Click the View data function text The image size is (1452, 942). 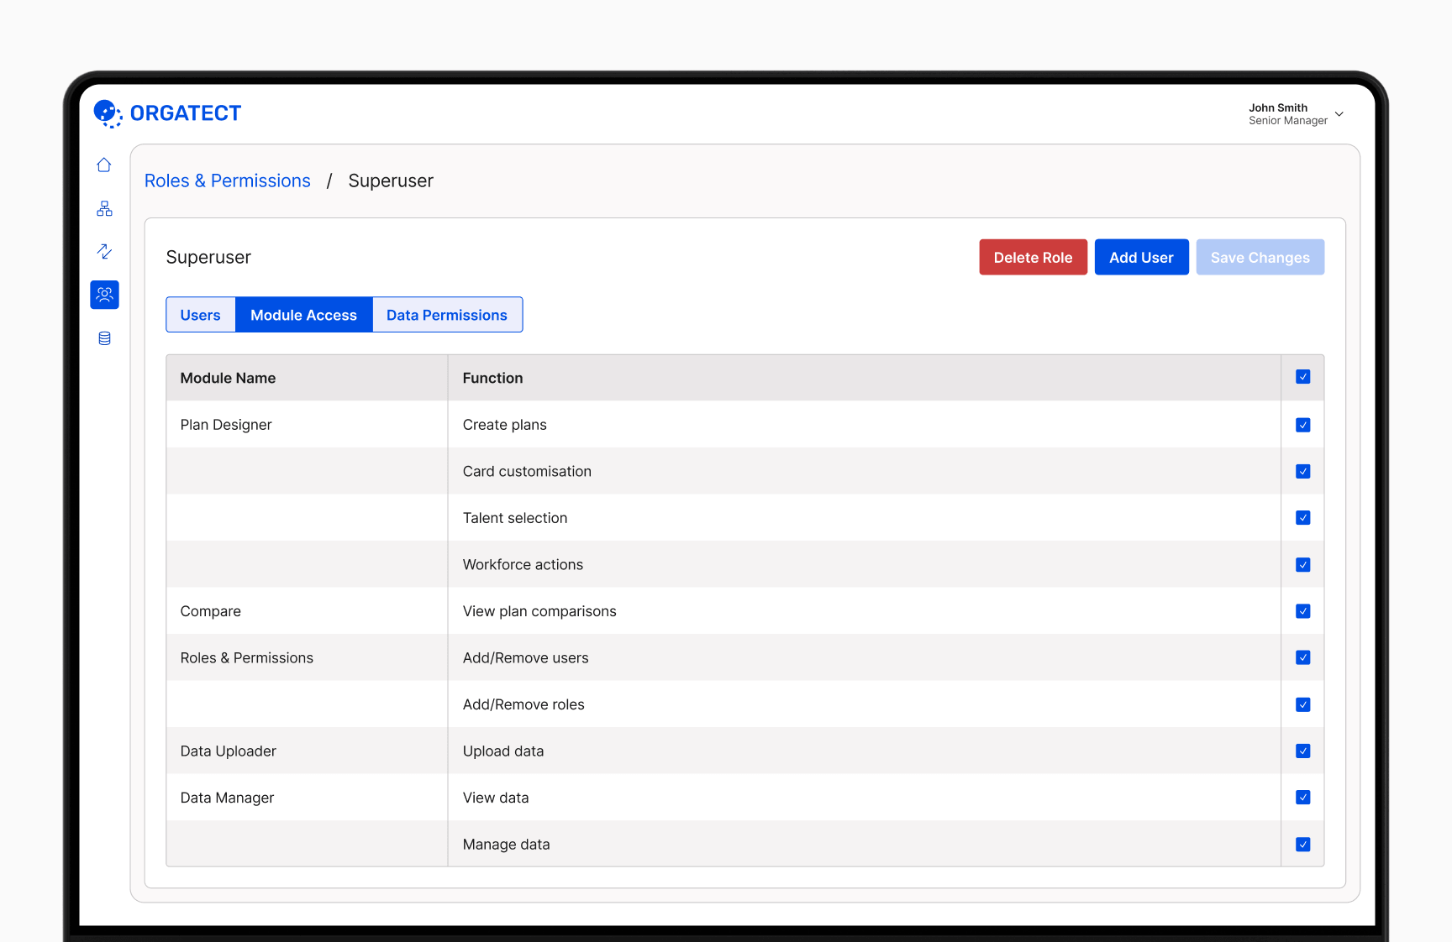[x=496, y=798]
